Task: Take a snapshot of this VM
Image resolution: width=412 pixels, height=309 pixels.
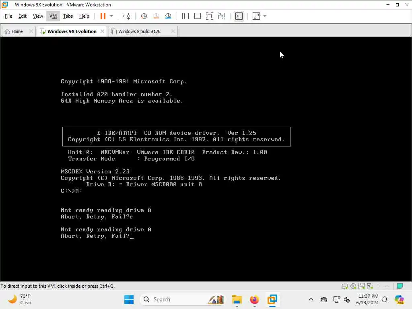Action: pos(144,16)
